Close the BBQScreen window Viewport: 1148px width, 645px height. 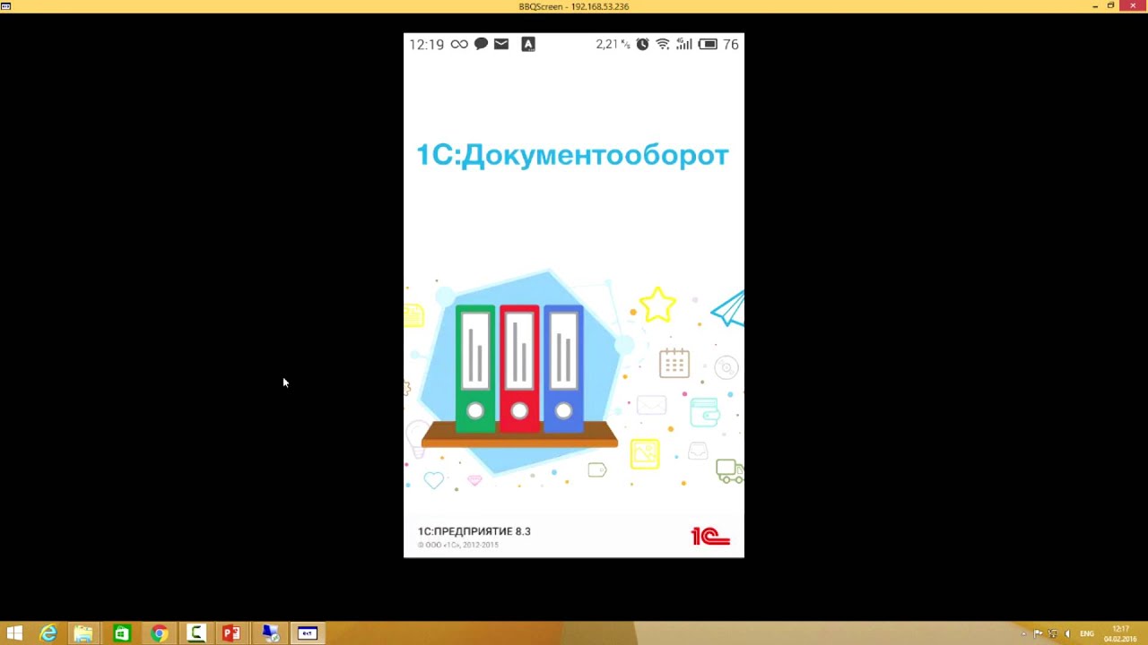[x=1133, y=6]
